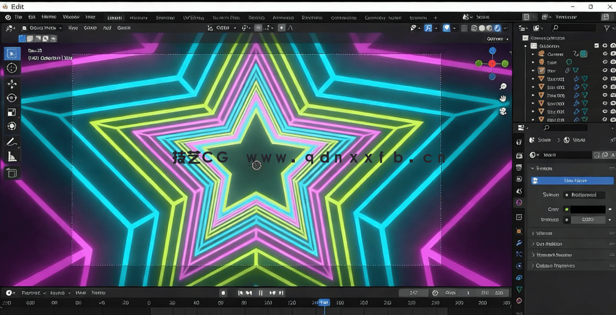The height and width of the screenshot is (315, 616).
Task: Open the World properties tab icon
Action: coord(519,202)
